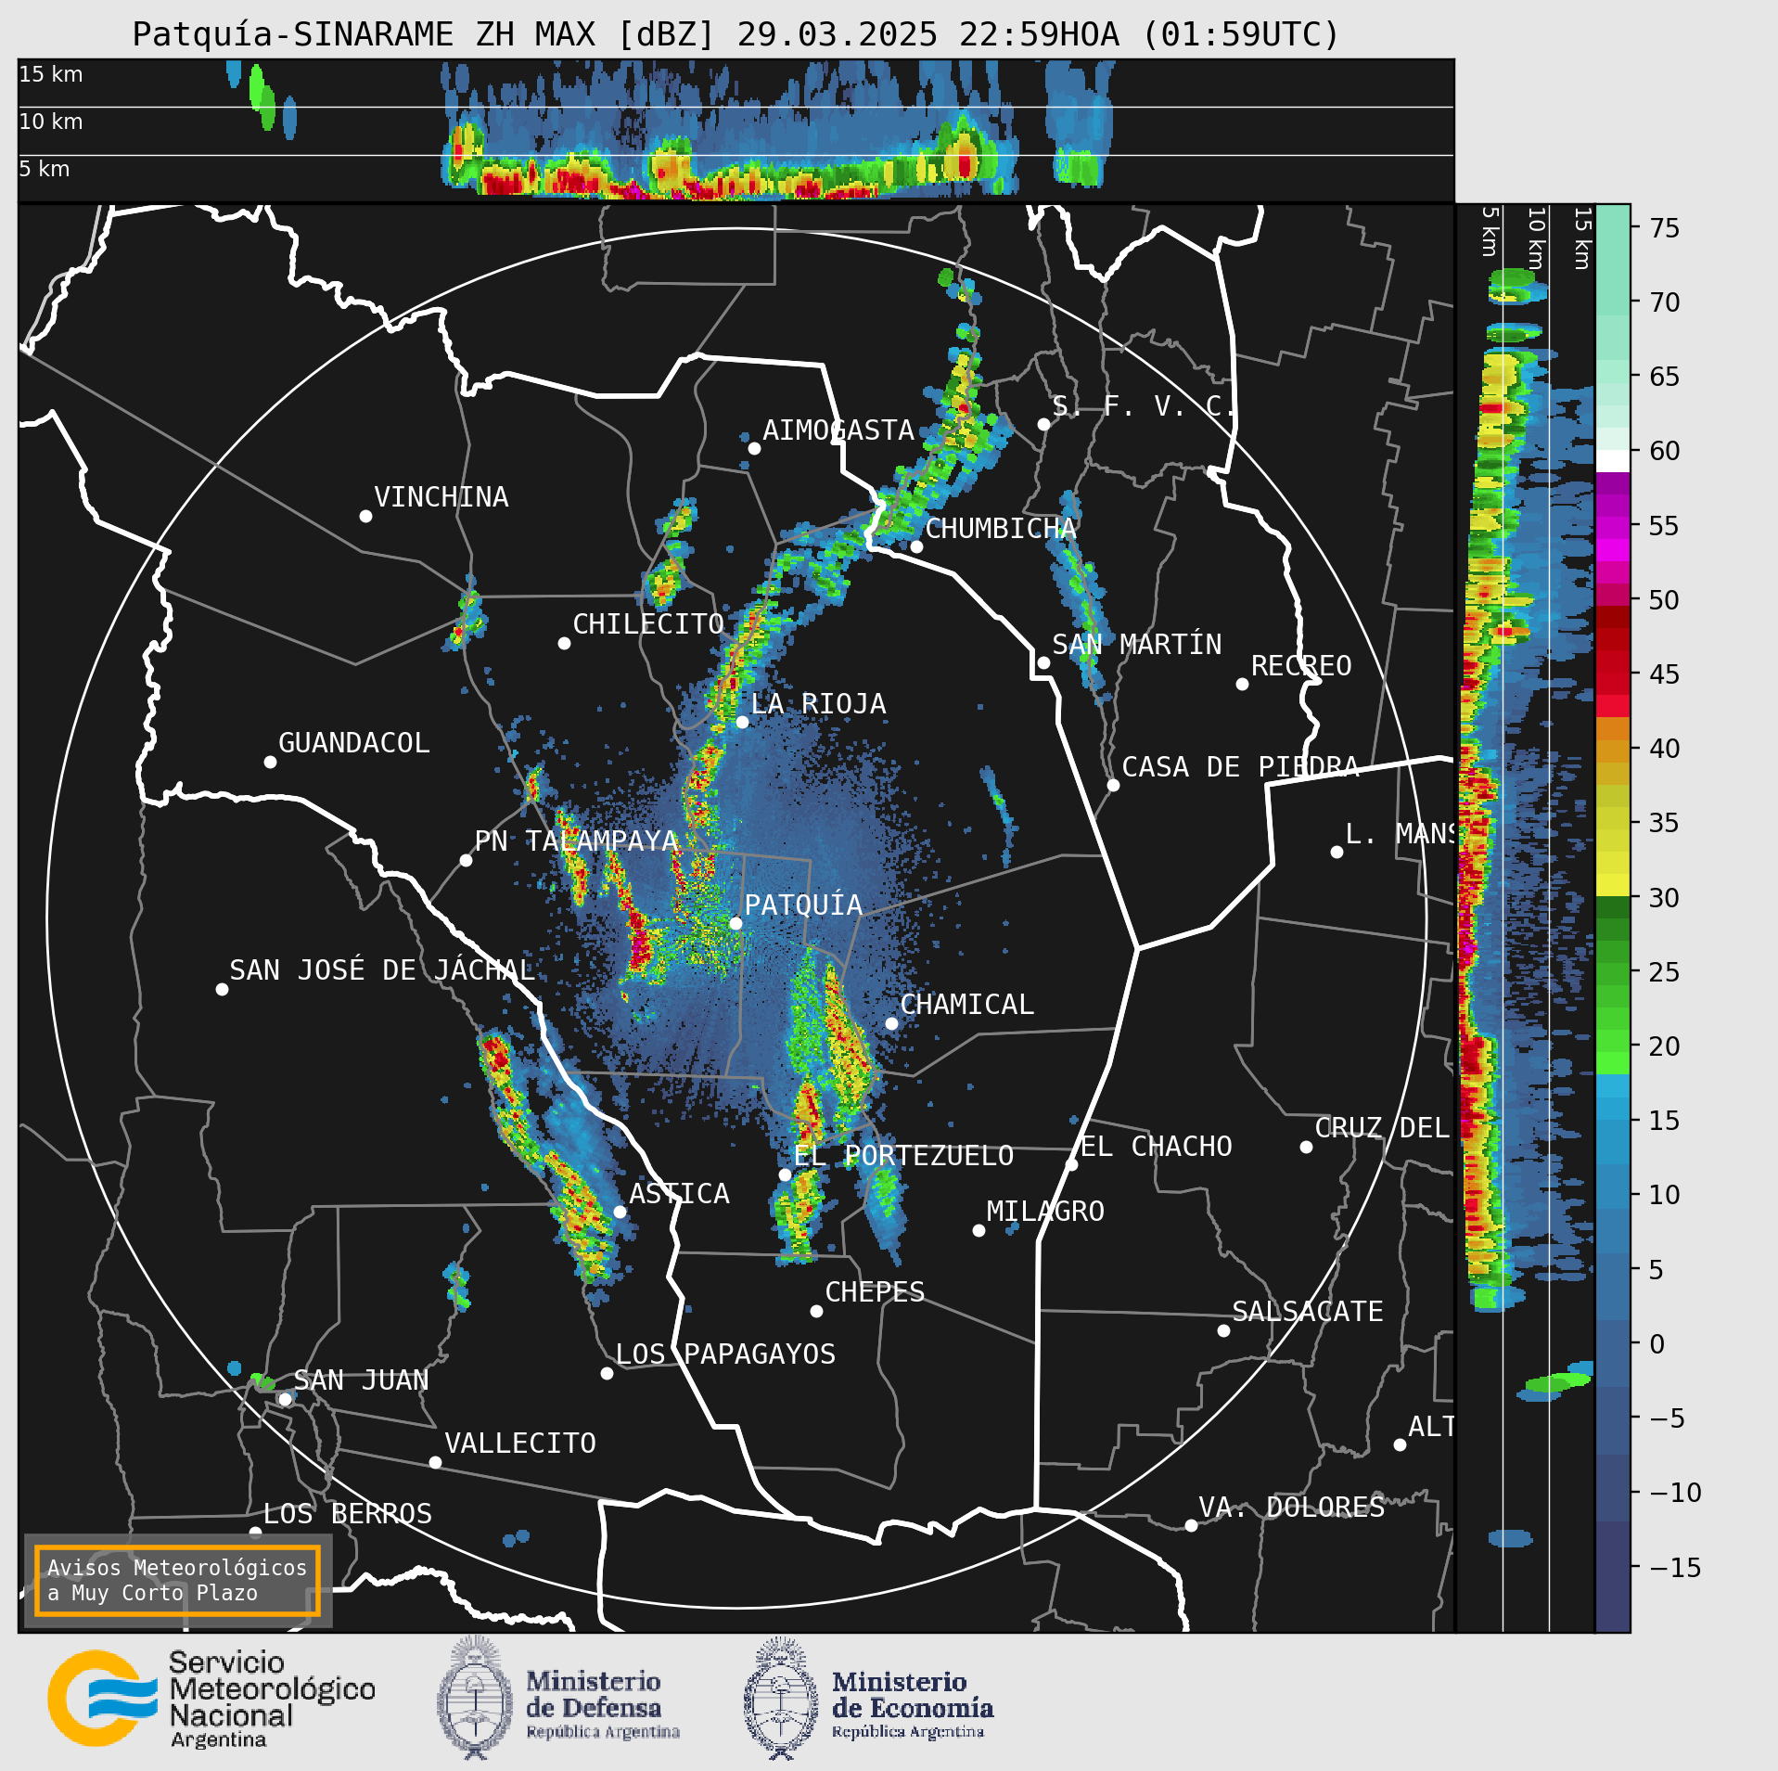Click the S. F. V. C. location dot

(x=1043, y=424)
